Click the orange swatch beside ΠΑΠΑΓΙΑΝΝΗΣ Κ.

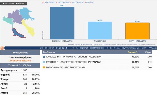[44, 67]
